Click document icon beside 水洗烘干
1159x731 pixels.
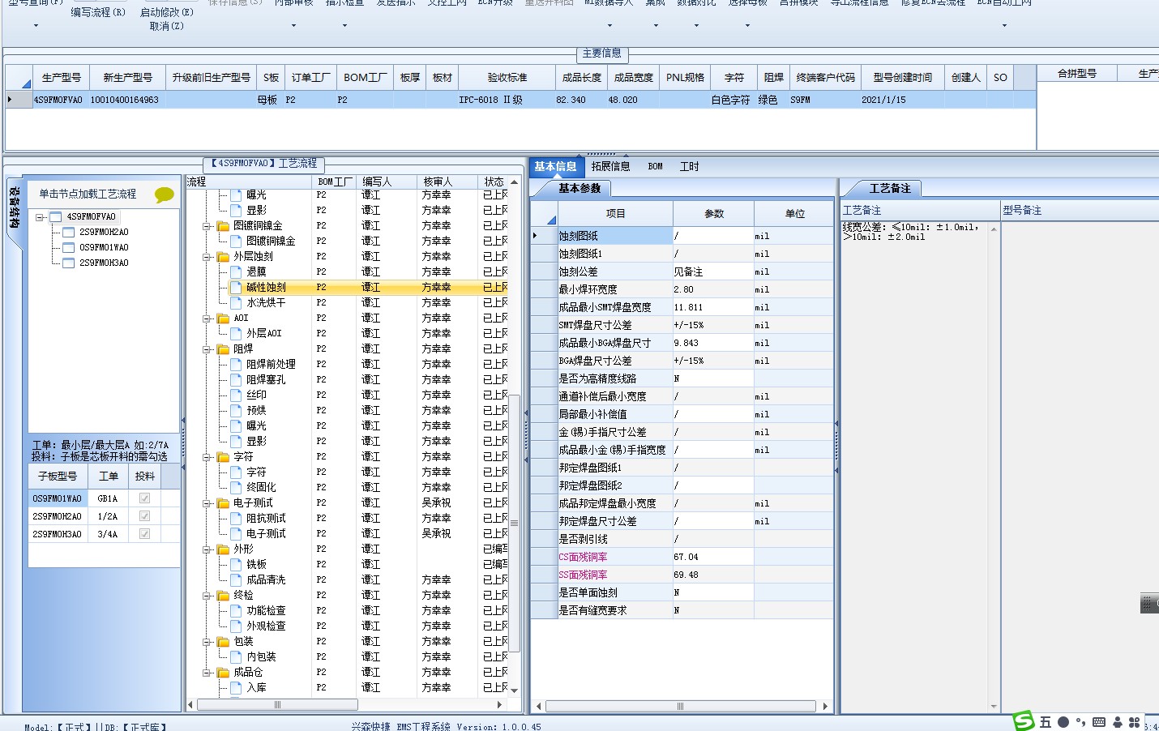[x=236, y=303]
